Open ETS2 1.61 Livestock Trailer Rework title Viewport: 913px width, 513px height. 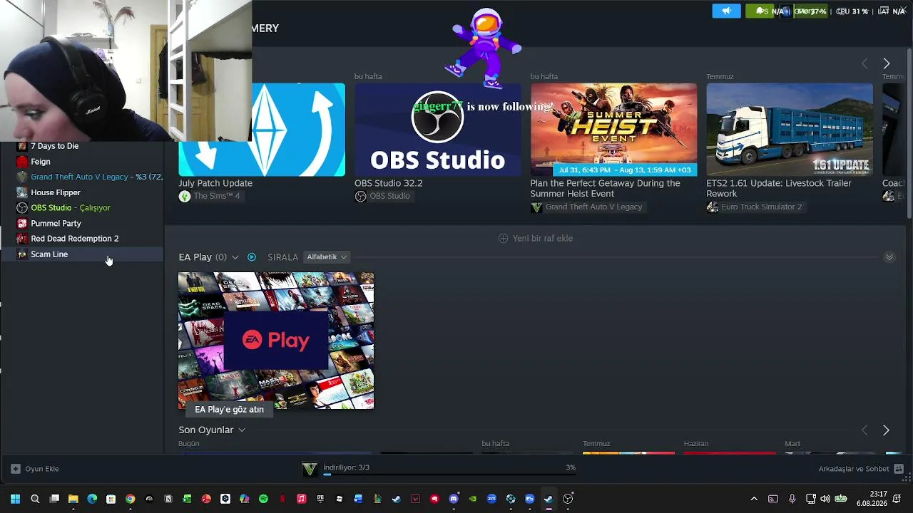point(779,188)
